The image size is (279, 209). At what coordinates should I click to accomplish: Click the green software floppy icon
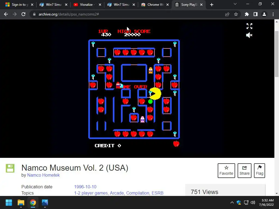click(x=10, y=168)
